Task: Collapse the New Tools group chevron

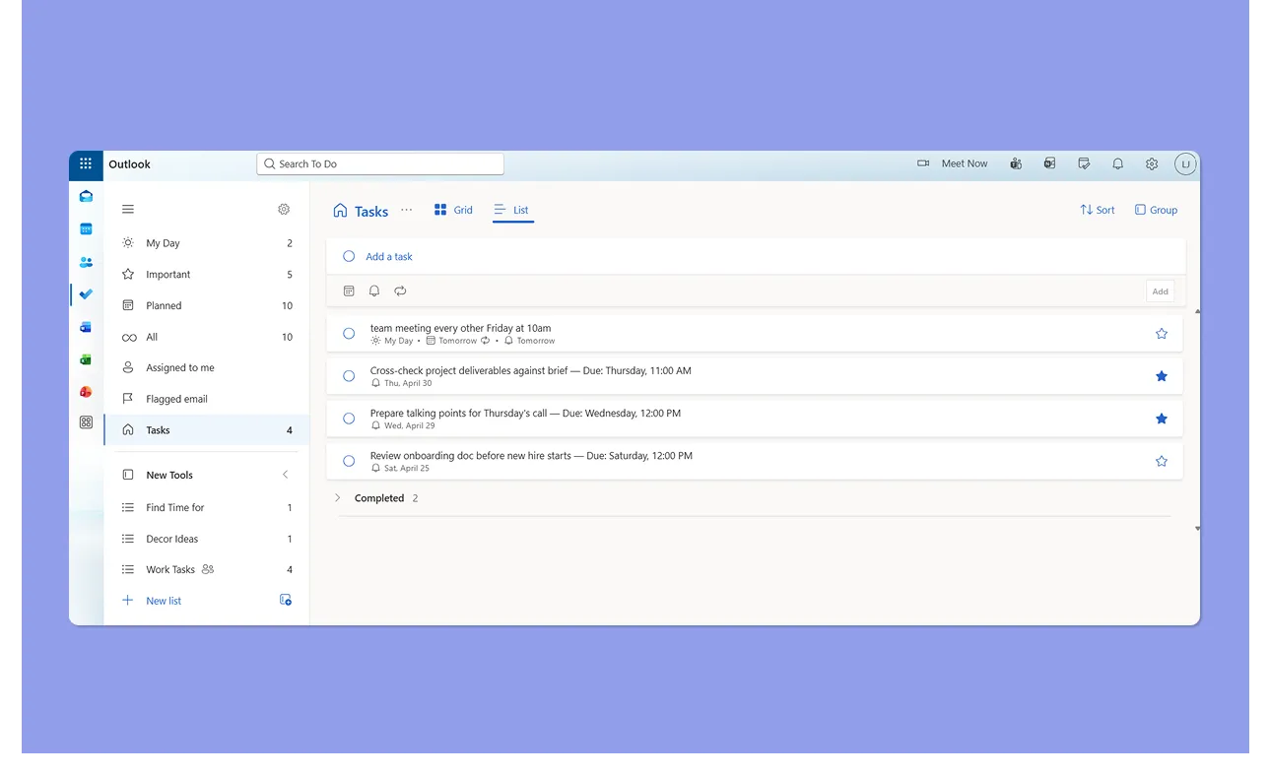Action: point(286,475)
